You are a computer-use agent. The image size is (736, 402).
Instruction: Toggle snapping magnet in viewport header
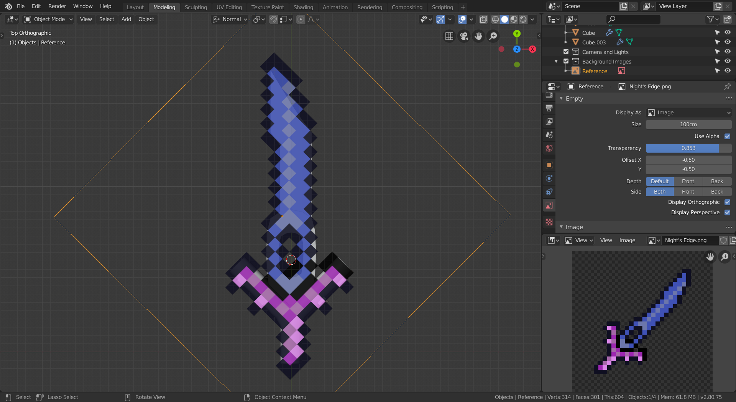click(x=273, y=19)
